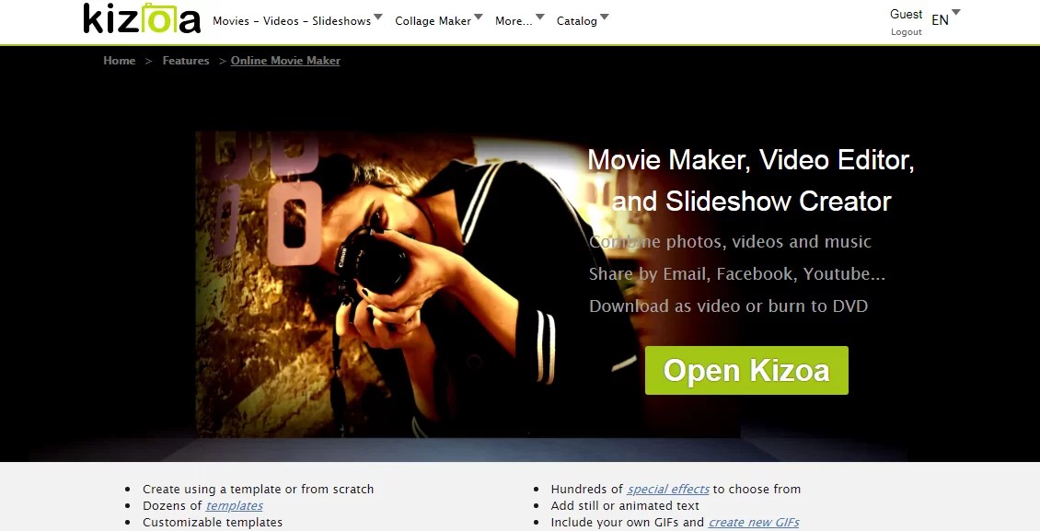The width and height of the screenshot is (1040, 531).
Task: Click Logout under the Guest account
Action: click(x=906, y=30)
